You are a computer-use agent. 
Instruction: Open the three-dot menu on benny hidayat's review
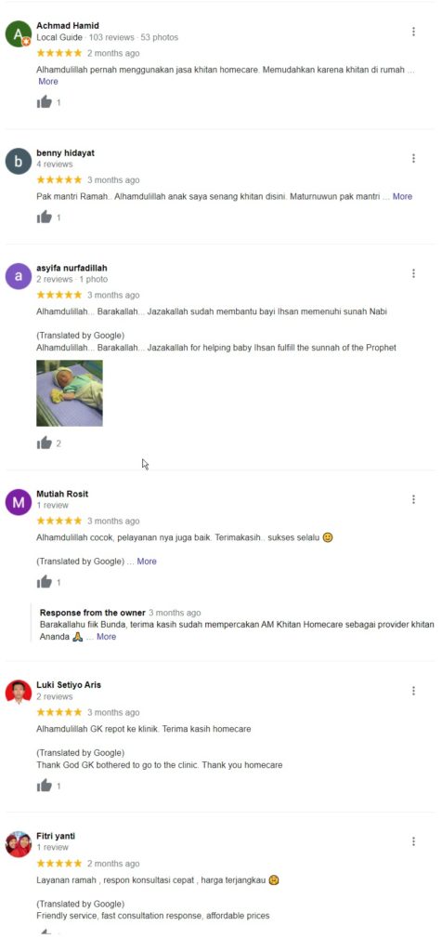[x=413, y=158]
